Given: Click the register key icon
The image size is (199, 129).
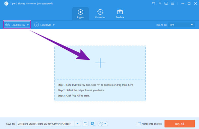Looking at the screenshot, I should (x=160, y=3).
